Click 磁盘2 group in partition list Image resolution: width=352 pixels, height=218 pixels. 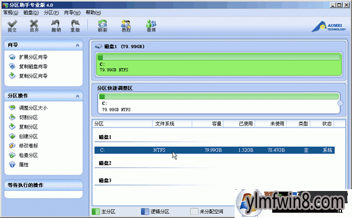pyautogui.click(x=105, y=163)
